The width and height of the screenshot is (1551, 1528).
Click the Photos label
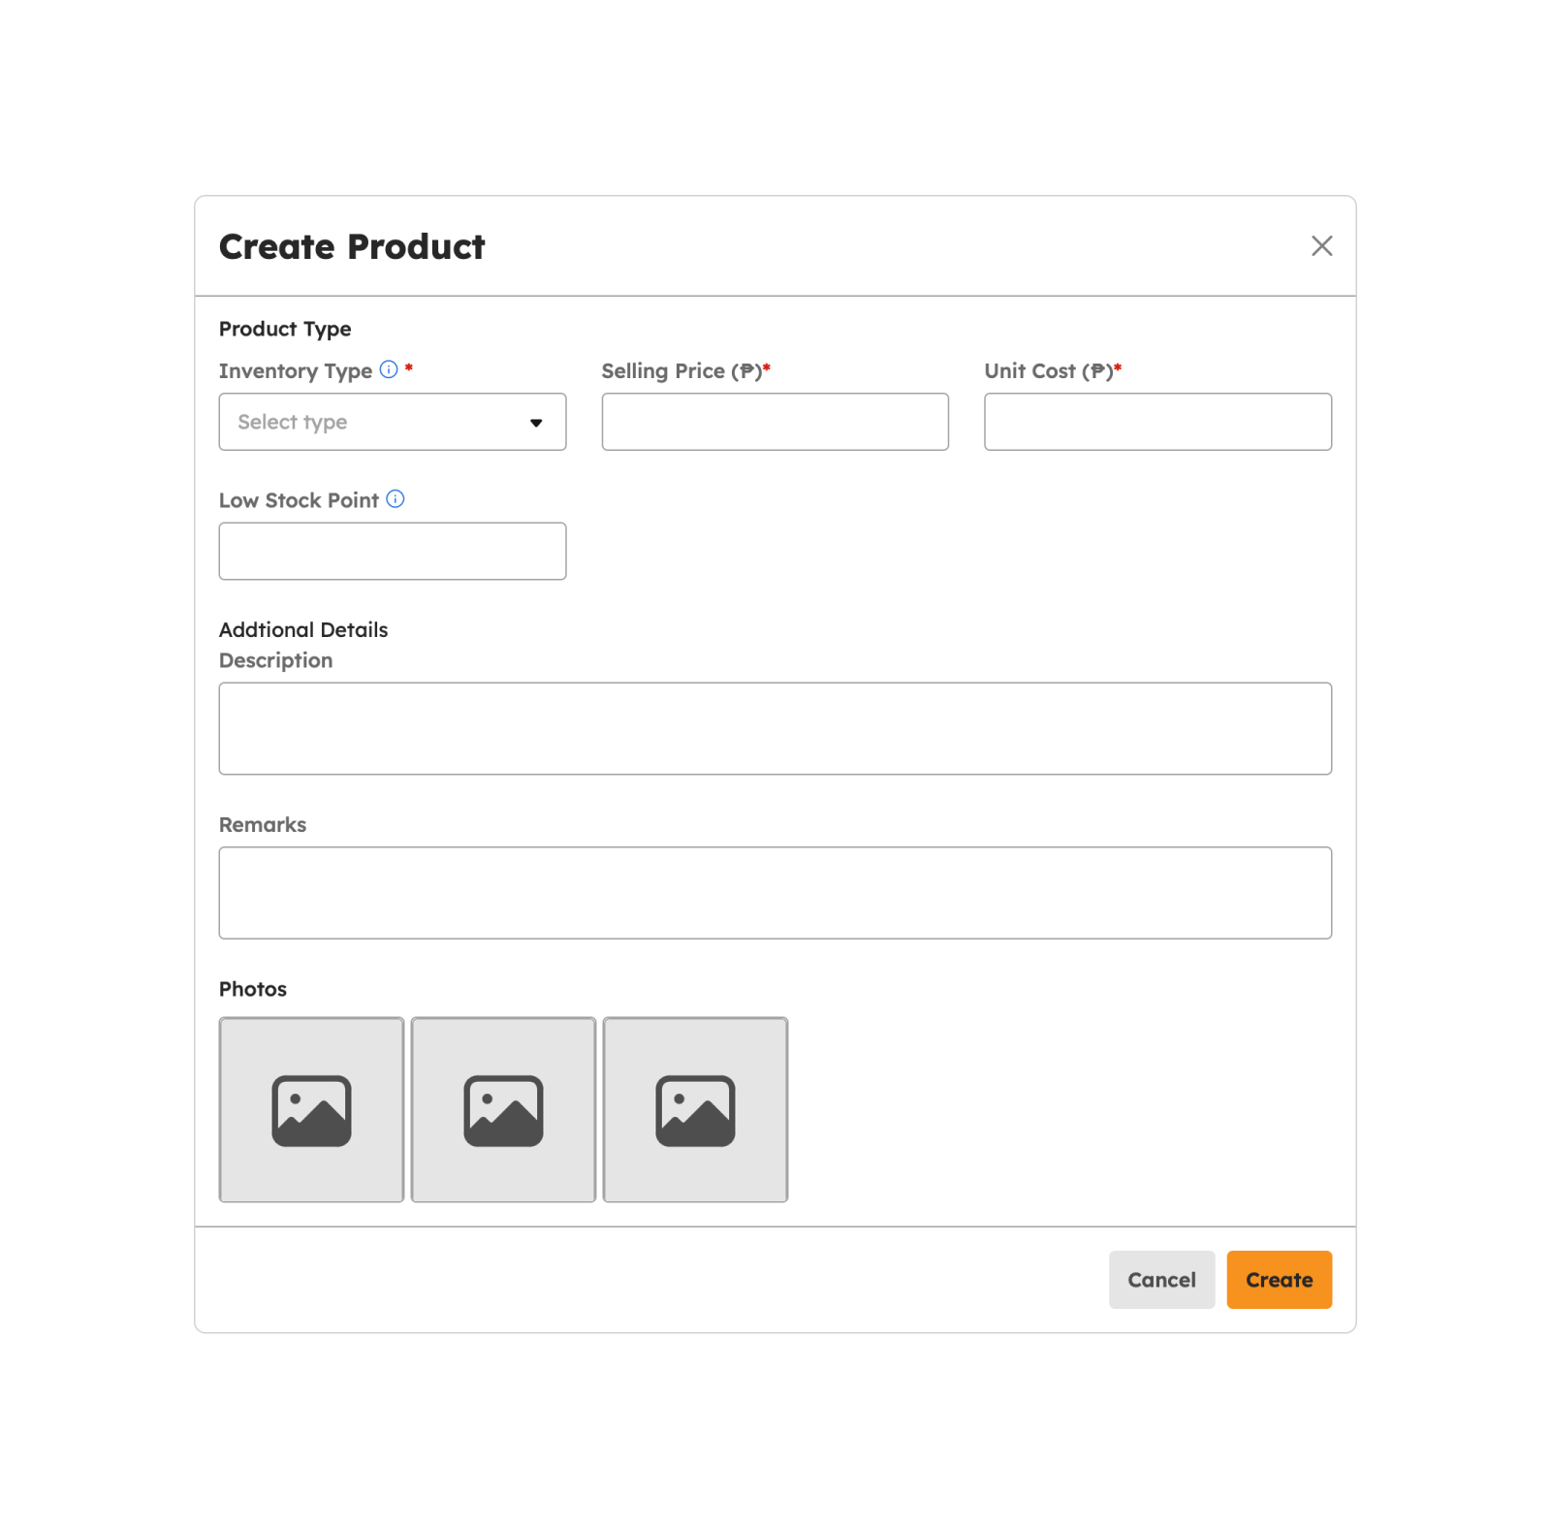coord(253,990)
